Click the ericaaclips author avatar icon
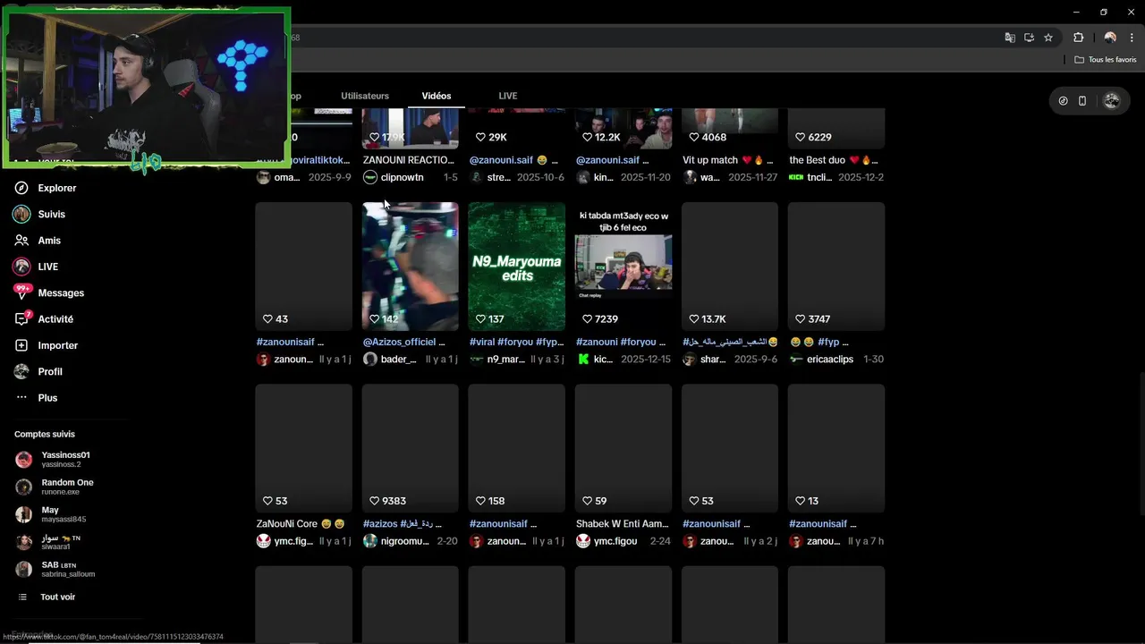The width and height of the screenshot is (1145, 644). click(x=796, y=360)
